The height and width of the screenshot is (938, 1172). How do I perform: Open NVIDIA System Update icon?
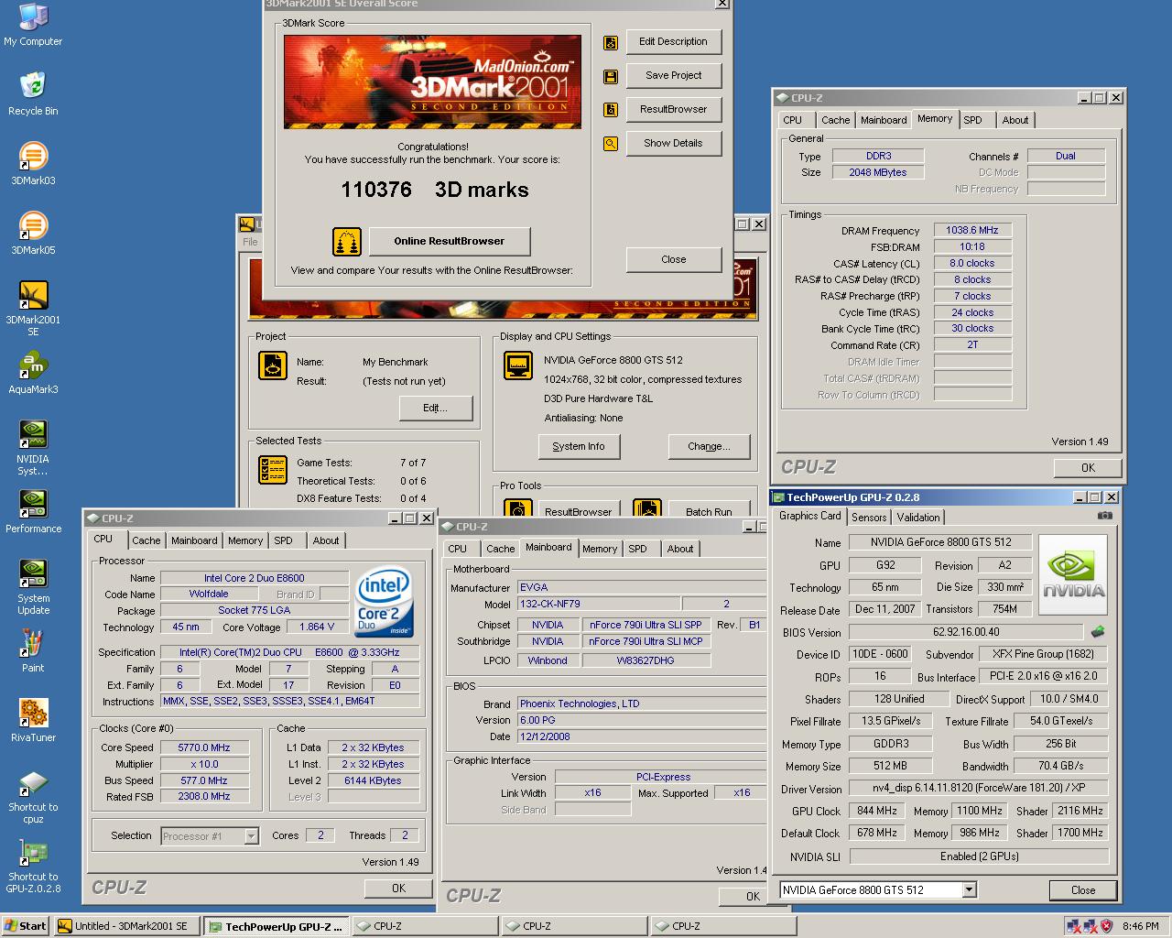[33, 587]
